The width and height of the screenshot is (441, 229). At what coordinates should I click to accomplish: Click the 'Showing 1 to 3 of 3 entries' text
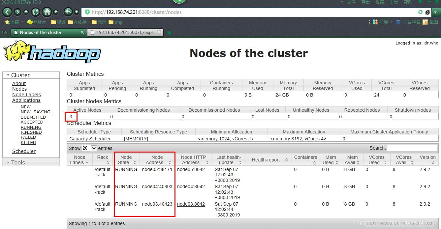tap(97, 223)
